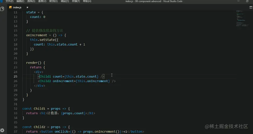Click the opening '<div>' tag on line 24
Screen dimensions: 253x134
pos(38,72)
